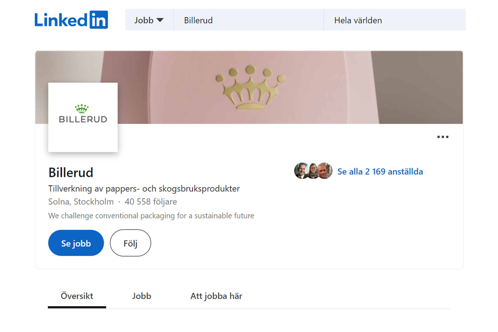Click the Hela världen location field
This screenshot has height=332, width=498.
(x=394, y=20)
